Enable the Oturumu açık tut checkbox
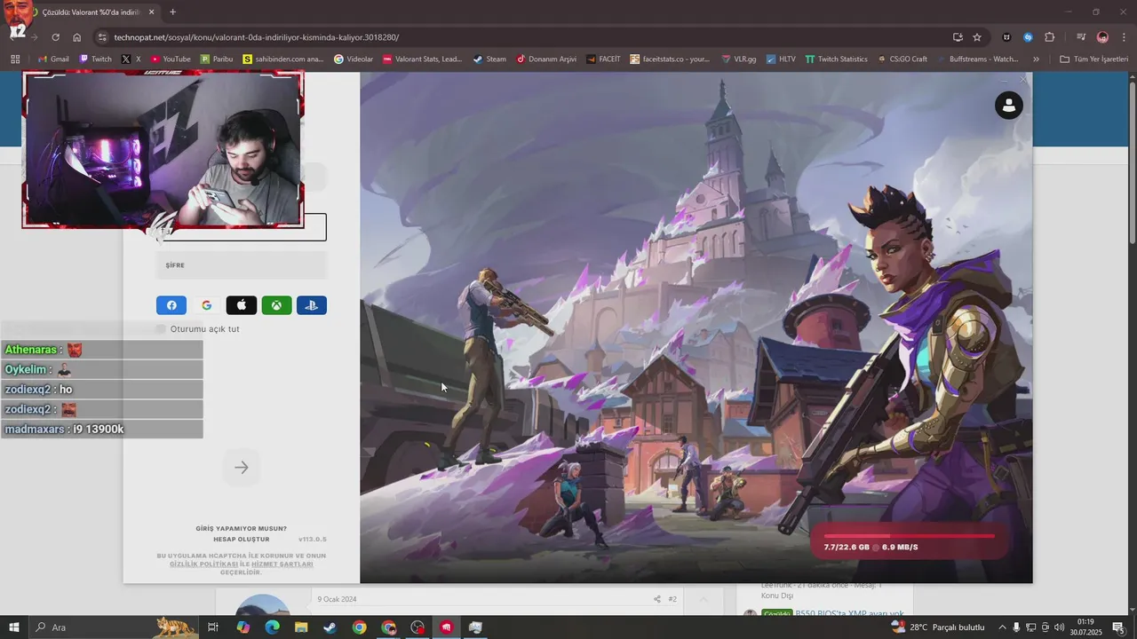 point(161,329)
